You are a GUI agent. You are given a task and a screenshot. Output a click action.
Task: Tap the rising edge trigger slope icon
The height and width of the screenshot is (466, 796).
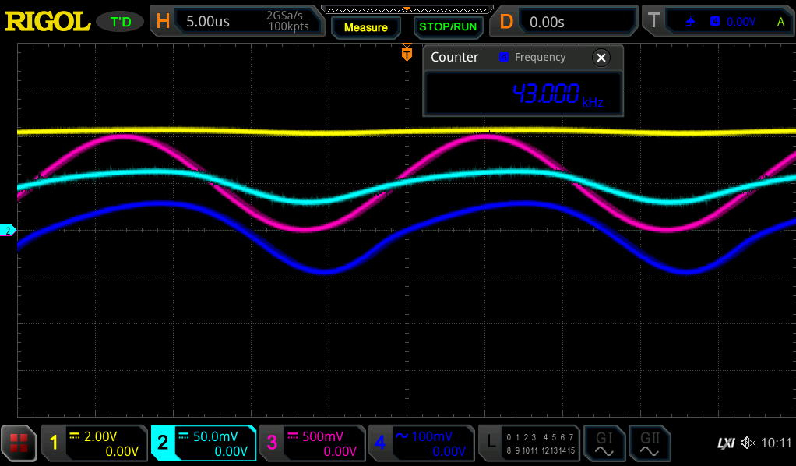(690, 21)
